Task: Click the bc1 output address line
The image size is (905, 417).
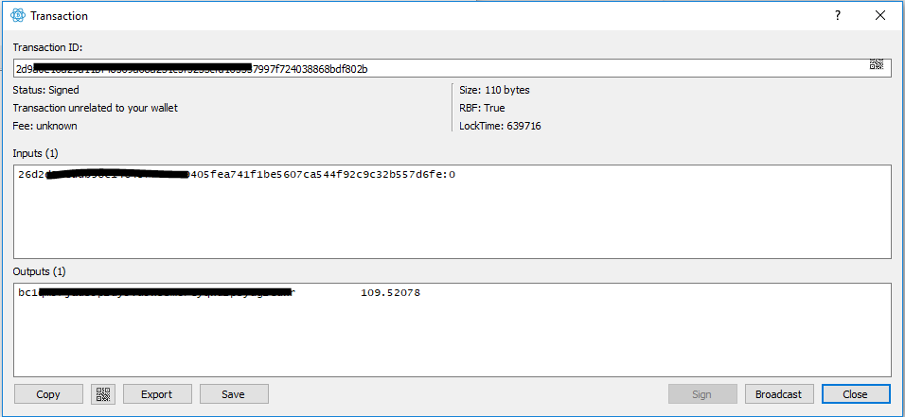Action: coord(157,293)
